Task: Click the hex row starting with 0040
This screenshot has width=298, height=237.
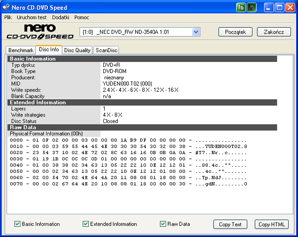Action: click(x=128, y=165)
